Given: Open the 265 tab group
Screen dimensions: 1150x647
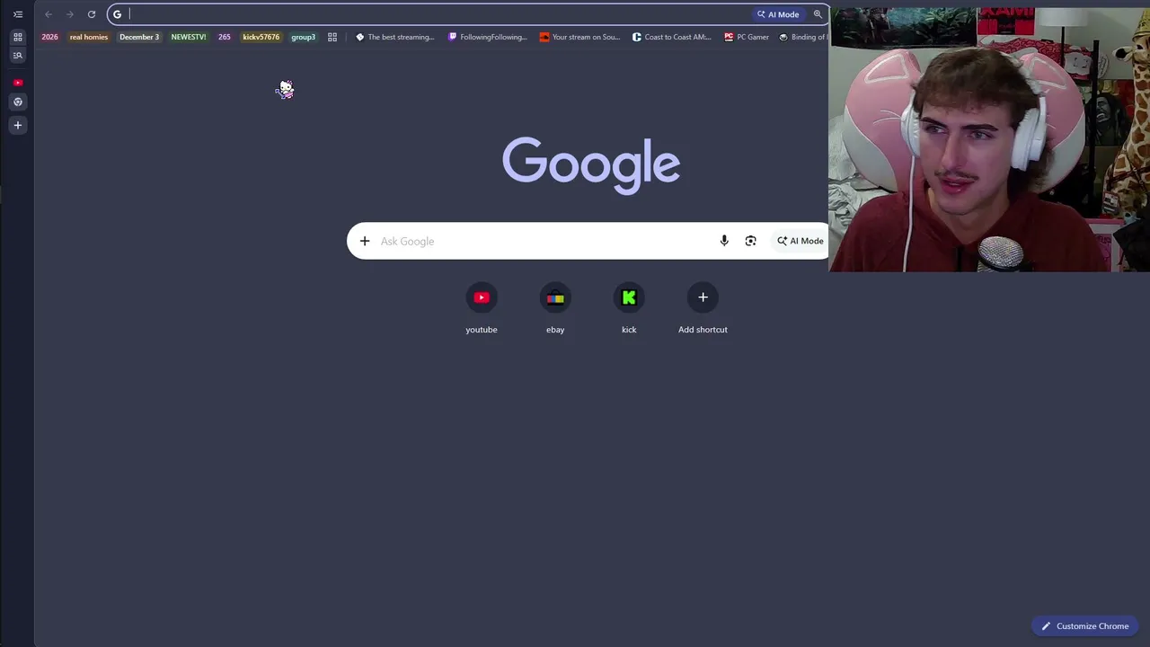Looking at the screenshot, I should (x=225, y=37).
